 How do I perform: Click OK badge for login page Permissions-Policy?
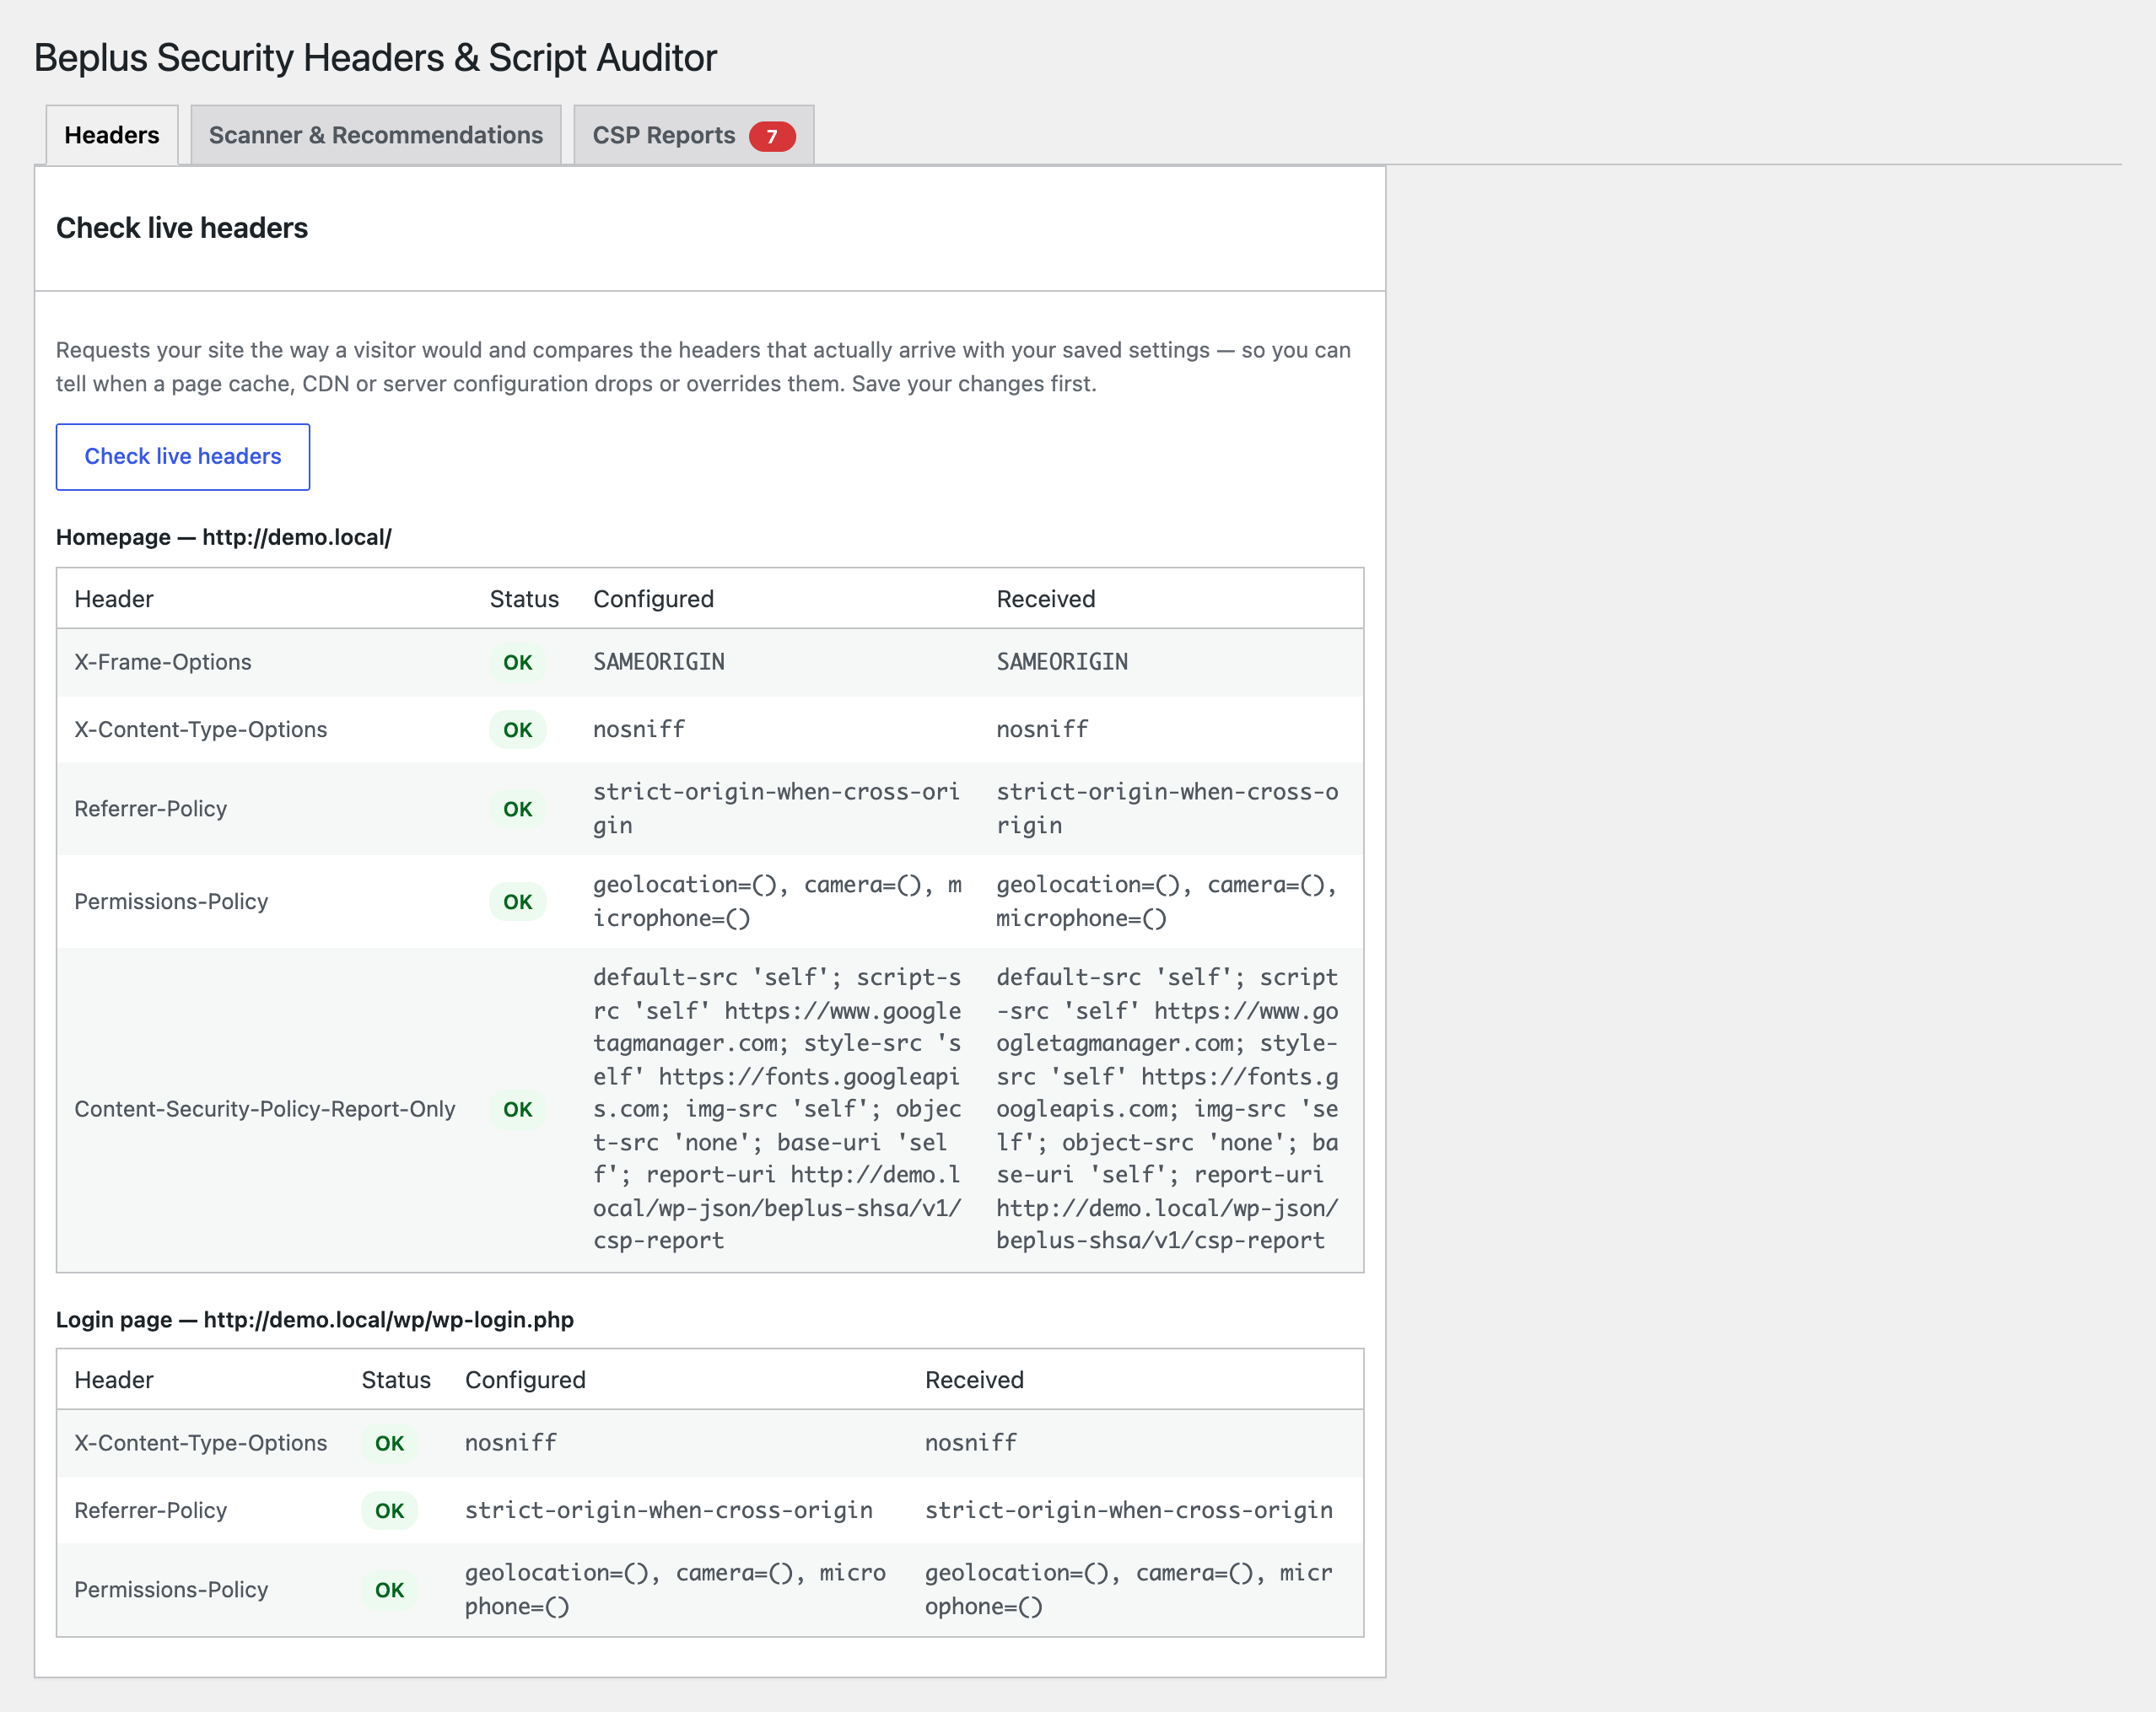click(390, 1590)
